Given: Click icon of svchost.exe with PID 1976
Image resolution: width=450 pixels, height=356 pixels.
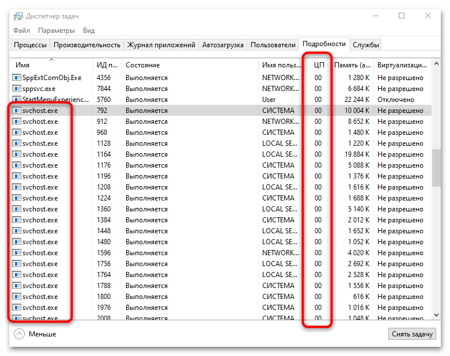Looking at the screenshot, I should click(17, 307).
